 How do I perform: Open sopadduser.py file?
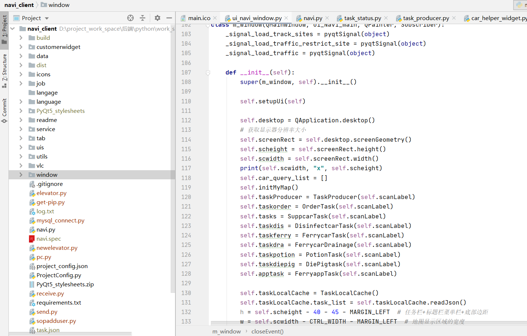pyautogui.click(x=56, y=321)
